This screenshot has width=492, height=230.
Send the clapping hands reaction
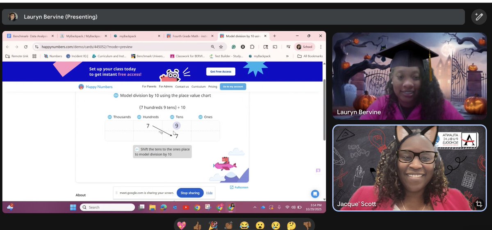(x=229, y=225)
